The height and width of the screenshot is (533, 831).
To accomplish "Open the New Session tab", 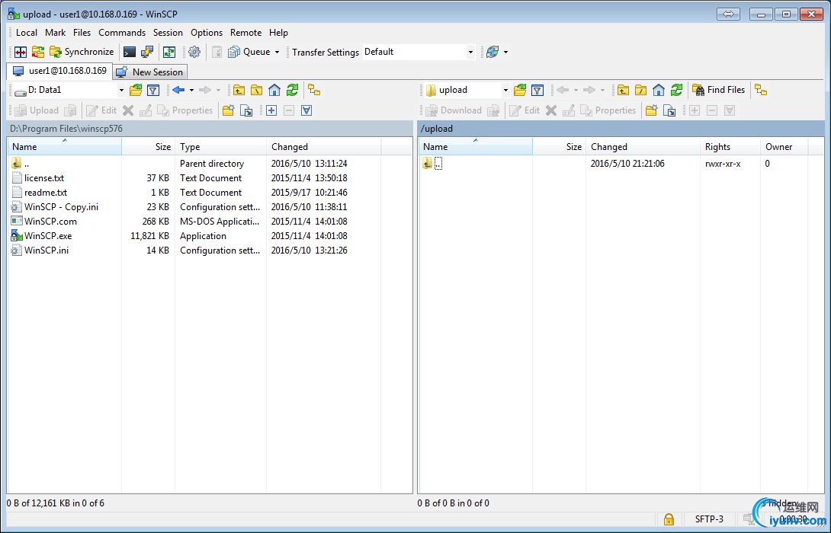I will (150, 72).
